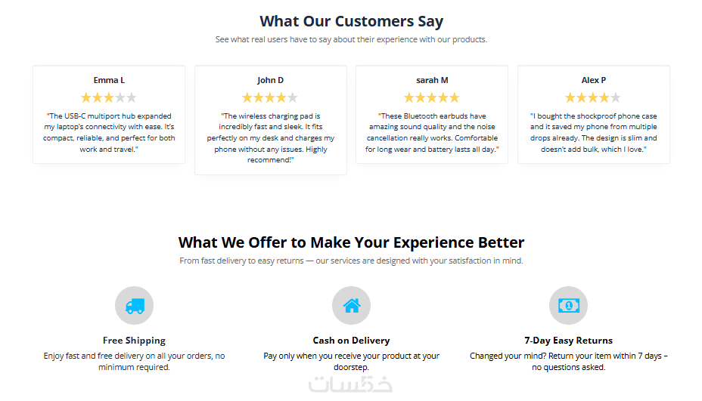702x401 pixels.
Task: Click the Bluetooth earbuds review text
Action: tap(432, 133)
